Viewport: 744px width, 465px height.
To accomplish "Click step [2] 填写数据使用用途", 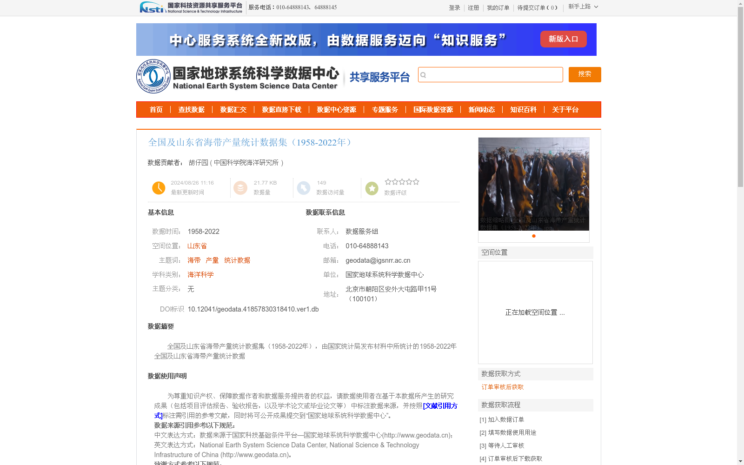I will [x=508, y=432].
